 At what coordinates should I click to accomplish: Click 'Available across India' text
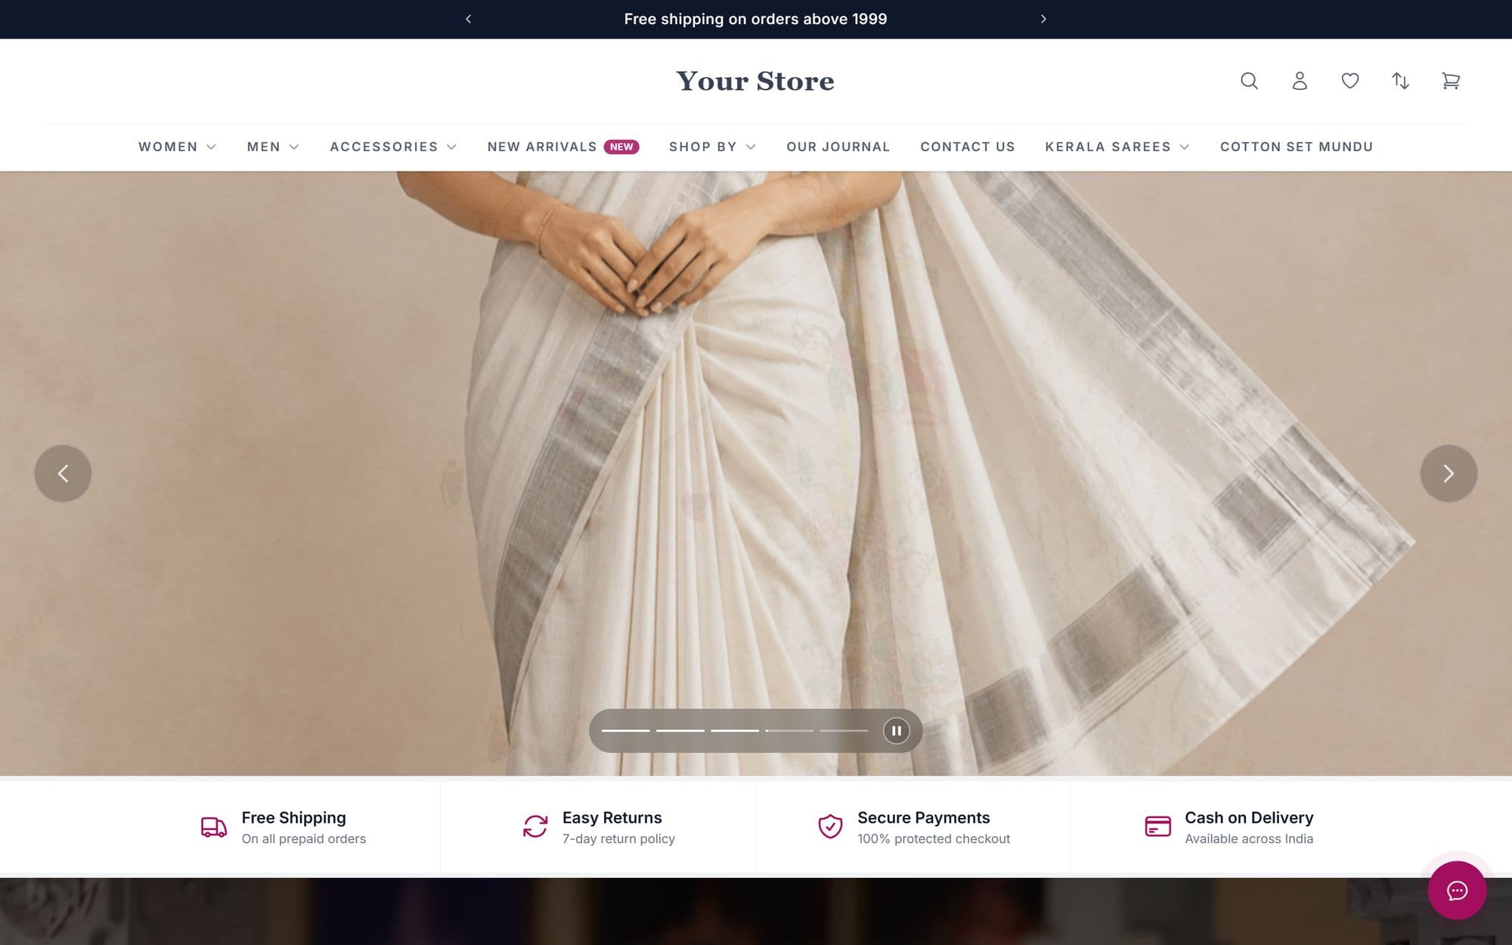(1249, 839)
